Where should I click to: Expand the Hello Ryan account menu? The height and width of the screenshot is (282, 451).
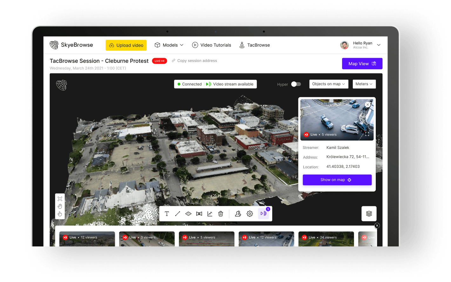click(x=379, y=45)
